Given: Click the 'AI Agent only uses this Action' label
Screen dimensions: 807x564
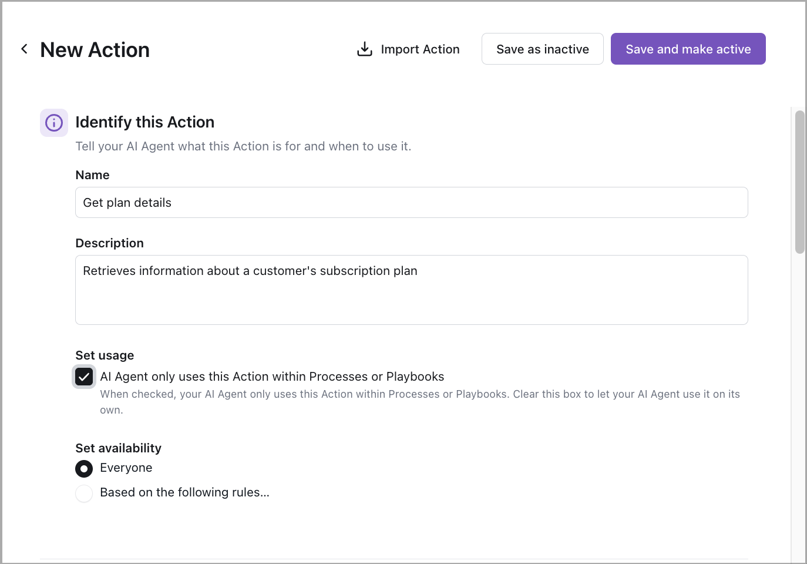Looking at the screenshot, I should click(272, 377).
